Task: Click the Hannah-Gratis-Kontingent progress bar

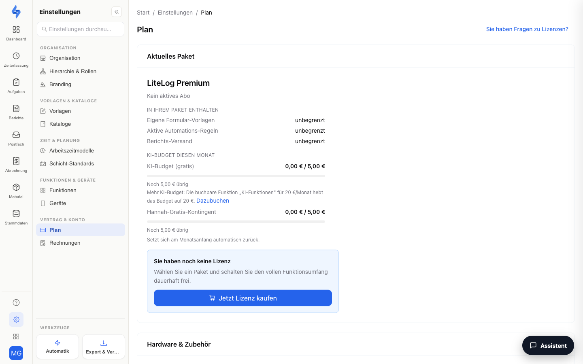Action: point(236,222)
